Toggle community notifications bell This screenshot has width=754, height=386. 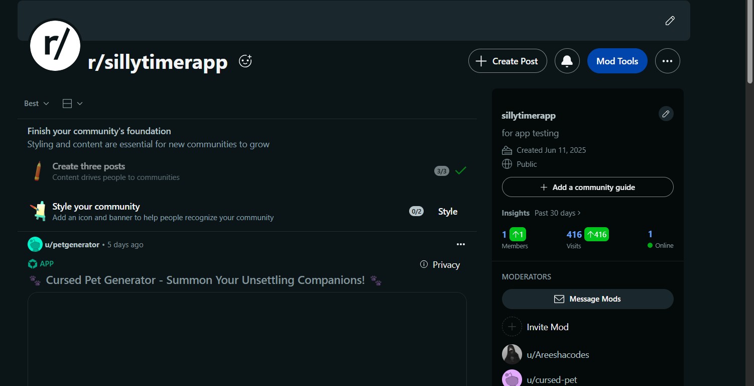pos(567,61)
